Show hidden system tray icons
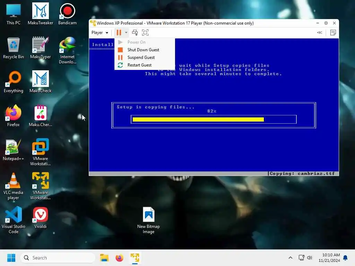This screenshot has width=355, height=266. click(x=291, y=258)
